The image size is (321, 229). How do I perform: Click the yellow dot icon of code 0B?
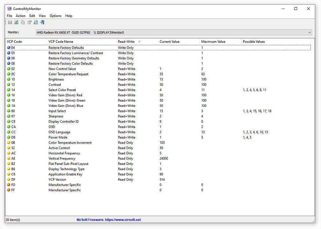(x=9, y=142)
